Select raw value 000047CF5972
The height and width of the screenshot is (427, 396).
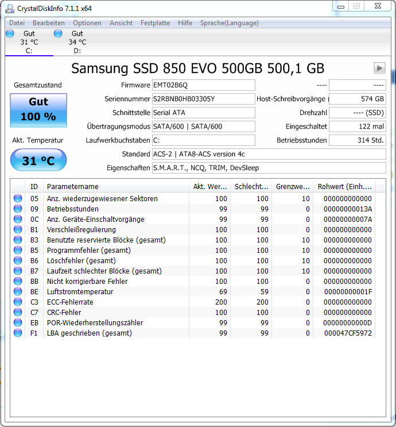click(x=348, y=333)
